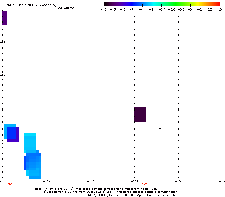Click the -26 latitude axis label
Screen dimensions: 225x197
pos(3,109)
